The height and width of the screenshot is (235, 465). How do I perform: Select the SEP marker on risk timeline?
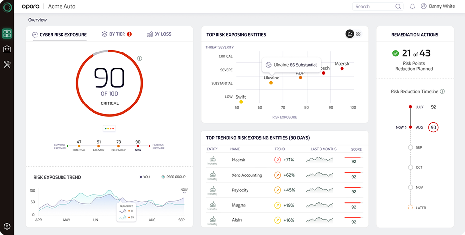coord(410,147)
